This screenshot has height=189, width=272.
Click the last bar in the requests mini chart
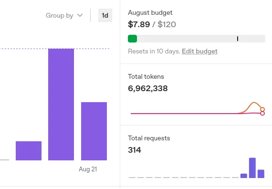(x=261, y=174)
